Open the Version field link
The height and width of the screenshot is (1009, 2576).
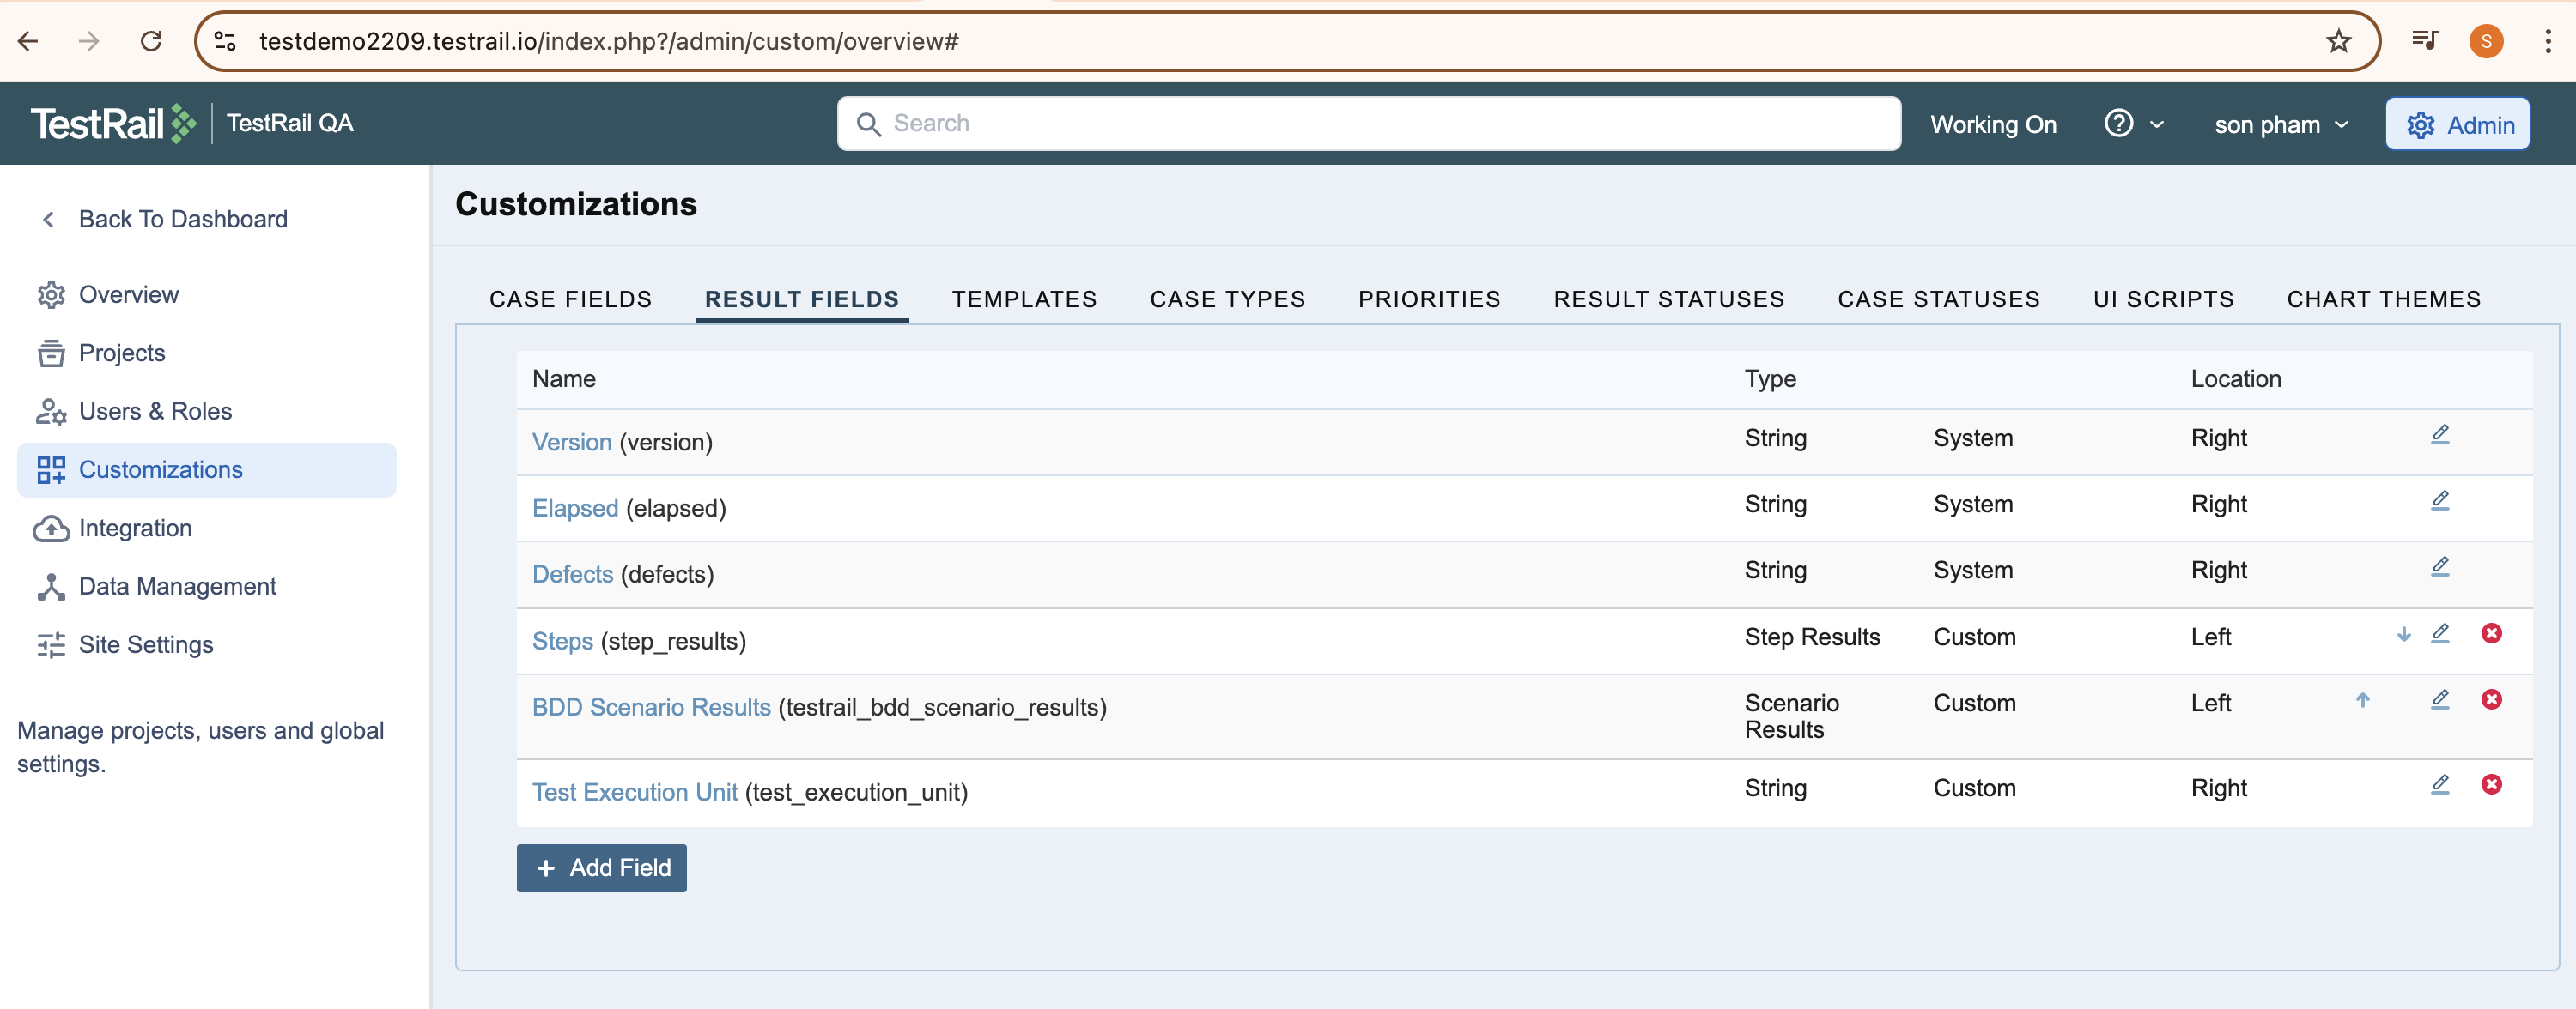point(571,442)
